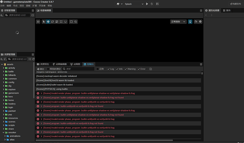
Task: Toggle the 3D view mode button
Action: click(x=38, y=22)
